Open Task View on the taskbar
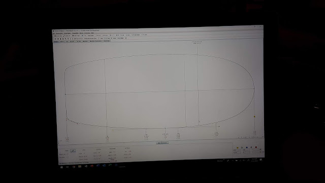The width and height of the screenshot is (325, 183). point(68,167)
